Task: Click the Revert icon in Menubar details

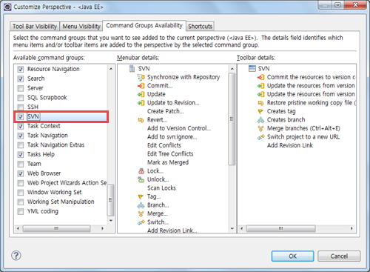Action: [141, 120]
